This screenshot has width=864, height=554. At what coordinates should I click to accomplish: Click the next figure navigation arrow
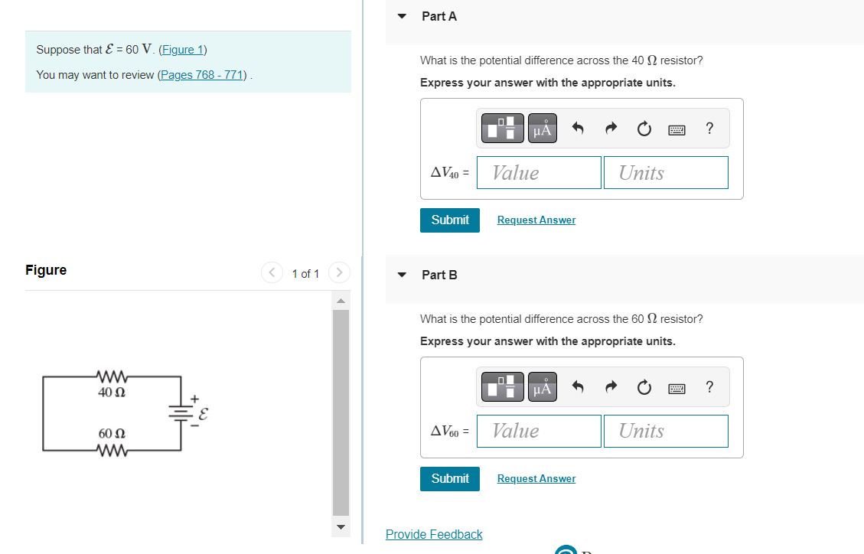[338, 272]
